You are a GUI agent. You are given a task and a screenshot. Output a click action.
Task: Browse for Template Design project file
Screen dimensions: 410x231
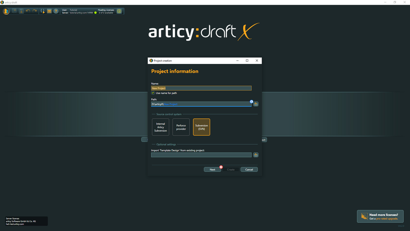256,155
